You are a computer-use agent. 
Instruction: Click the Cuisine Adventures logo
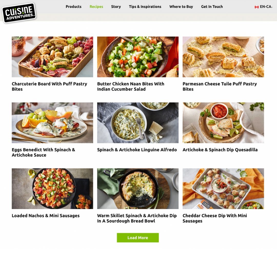(x=19, y=13)
